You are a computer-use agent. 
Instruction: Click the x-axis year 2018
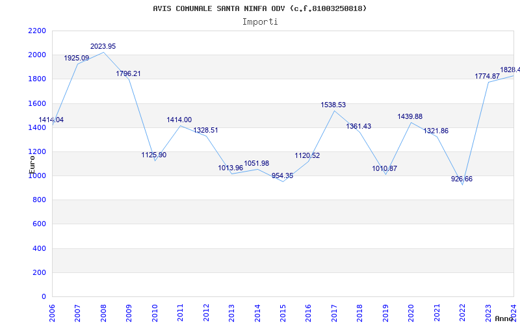tap(360, 313)
